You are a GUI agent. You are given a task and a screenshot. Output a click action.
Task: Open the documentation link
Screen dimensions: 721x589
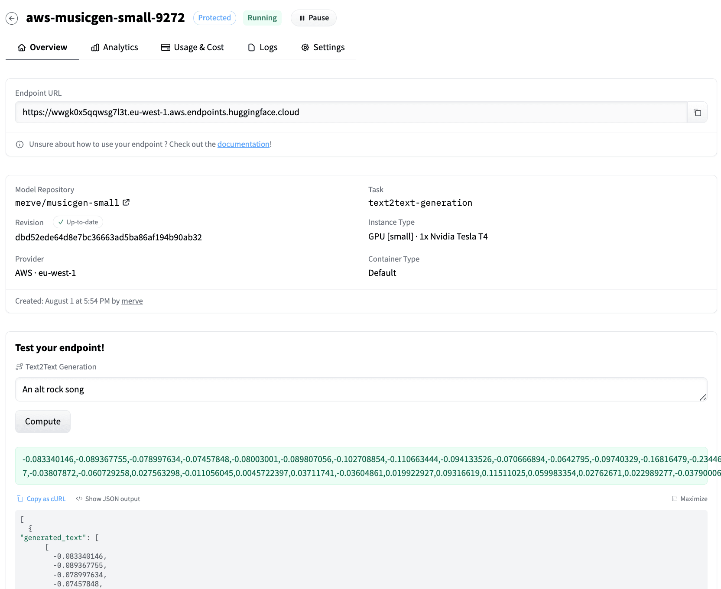[244, 144]
